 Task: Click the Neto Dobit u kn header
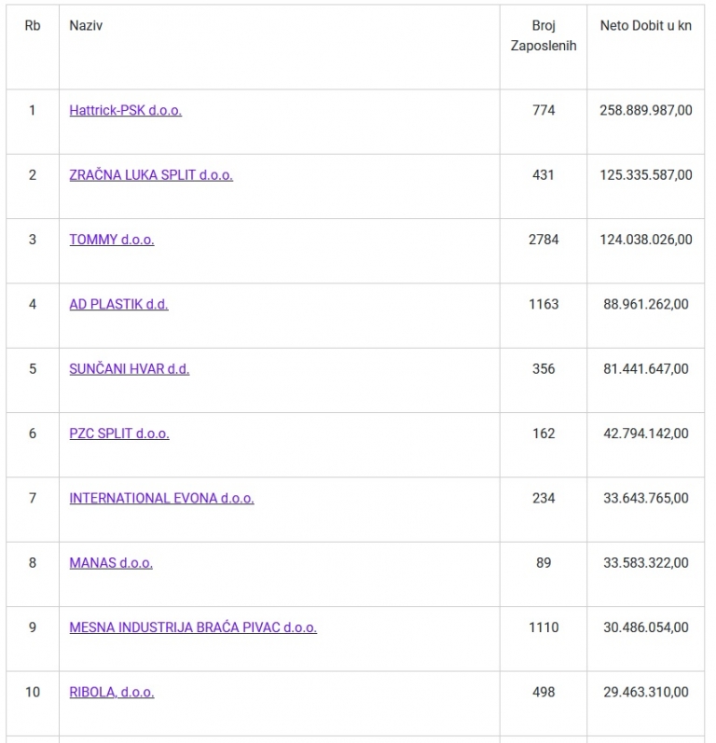pos(646,25)
